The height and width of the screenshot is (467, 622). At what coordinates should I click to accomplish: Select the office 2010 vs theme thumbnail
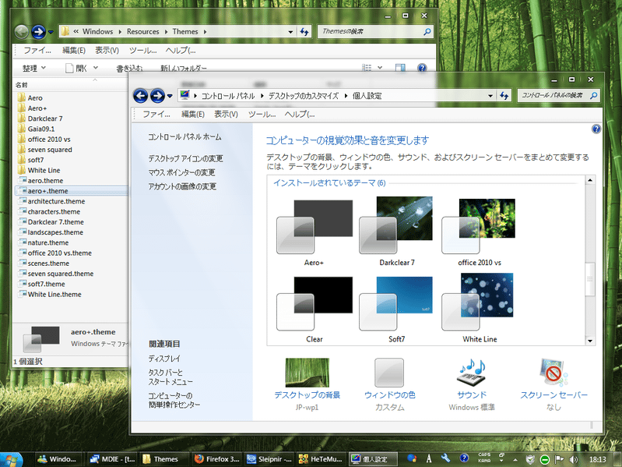[479, 232]
